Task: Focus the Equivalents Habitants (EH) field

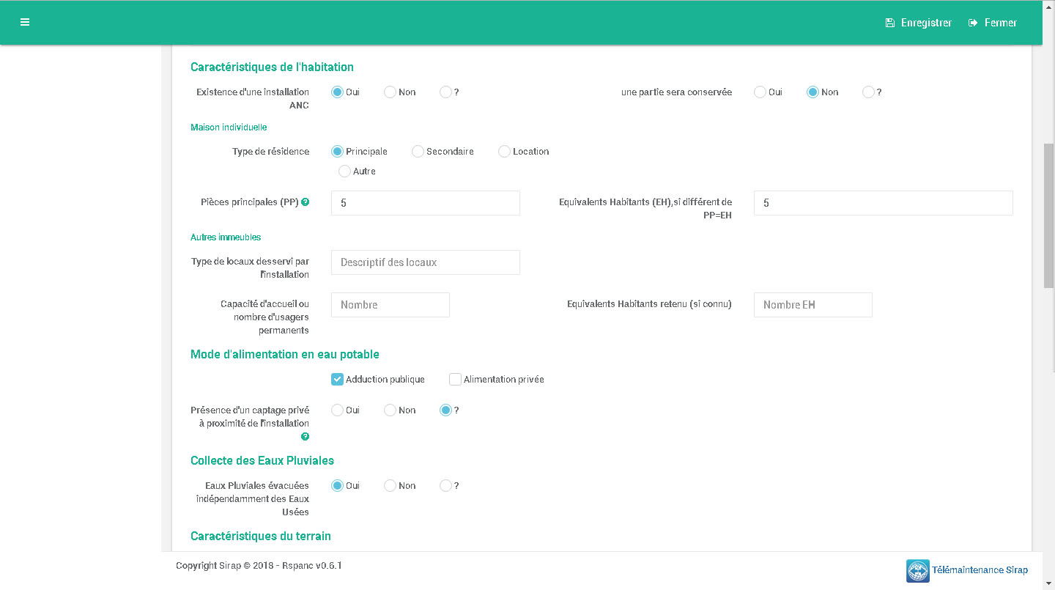Action: [884, 203]
